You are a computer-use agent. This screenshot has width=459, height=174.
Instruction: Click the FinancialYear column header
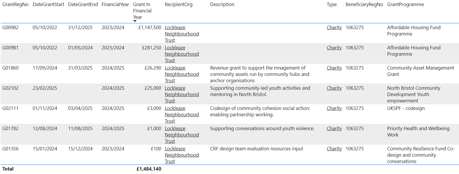pos(115,5)
